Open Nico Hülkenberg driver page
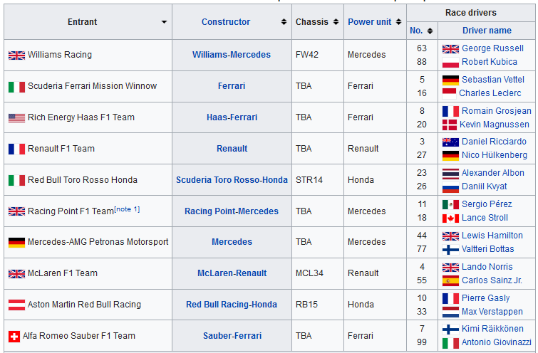Screen dimensions: 538x353 494,155
